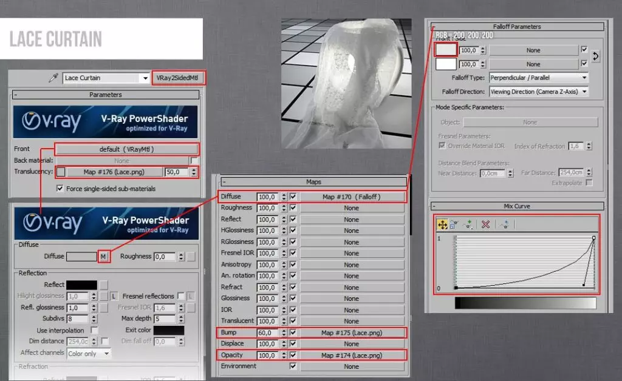Select the Move tool in Mix Curve toolbar

coord(442,224)
